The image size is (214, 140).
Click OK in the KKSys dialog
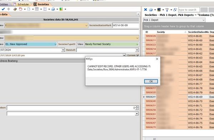[151, 81]
